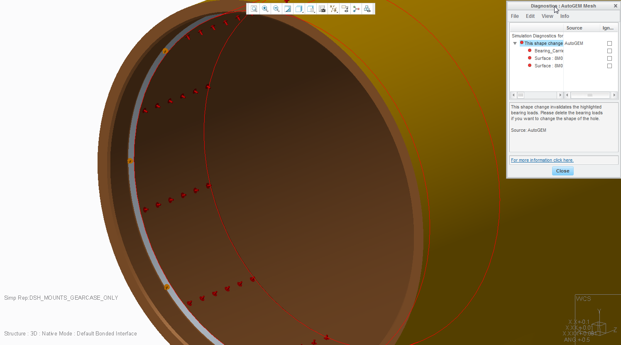Toggle the Spin Center icon
This screenshot has width=621, height=345.
pyautogui.click(x=356, y=9)
